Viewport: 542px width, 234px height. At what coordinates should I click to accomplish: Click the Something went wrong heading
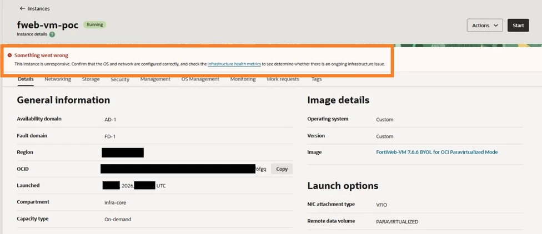pos(41,55)
